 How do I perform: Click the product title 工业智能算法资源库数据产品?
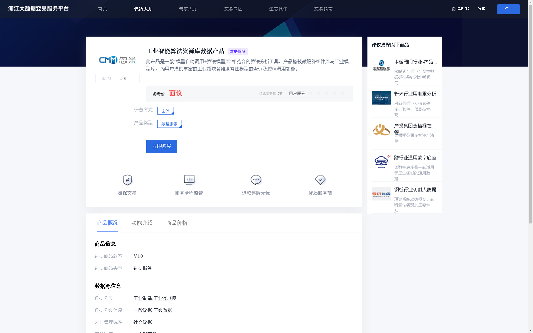pos(185,51)
